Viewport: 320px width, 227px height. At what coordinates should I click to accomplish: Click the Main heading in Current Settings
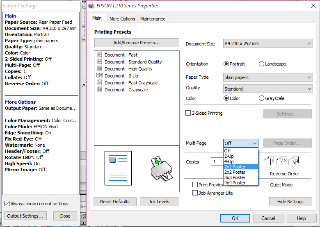coord(10,16)
